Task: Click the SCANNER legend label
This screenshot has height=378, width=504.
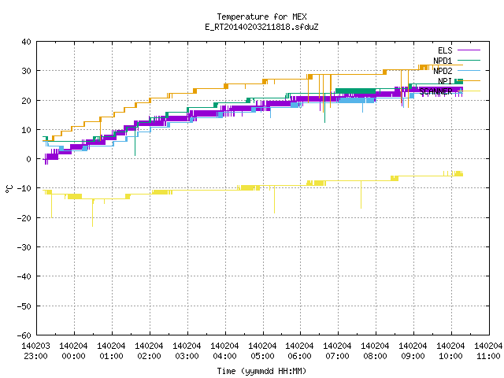Action: tap(435, 91)
